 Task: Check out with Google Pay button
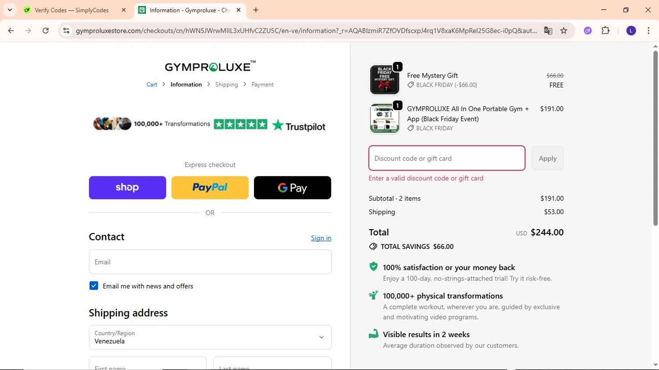click(293, 188)
